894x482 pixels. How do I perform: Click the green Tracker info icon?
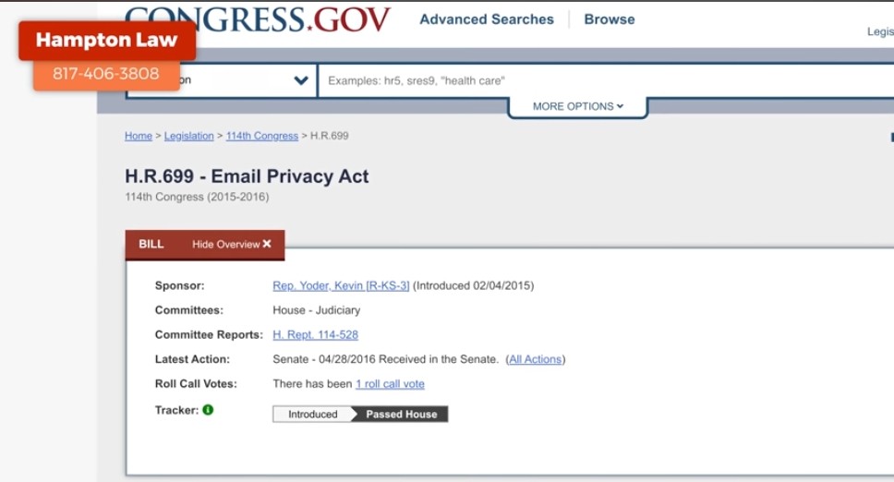coord(208,410)
